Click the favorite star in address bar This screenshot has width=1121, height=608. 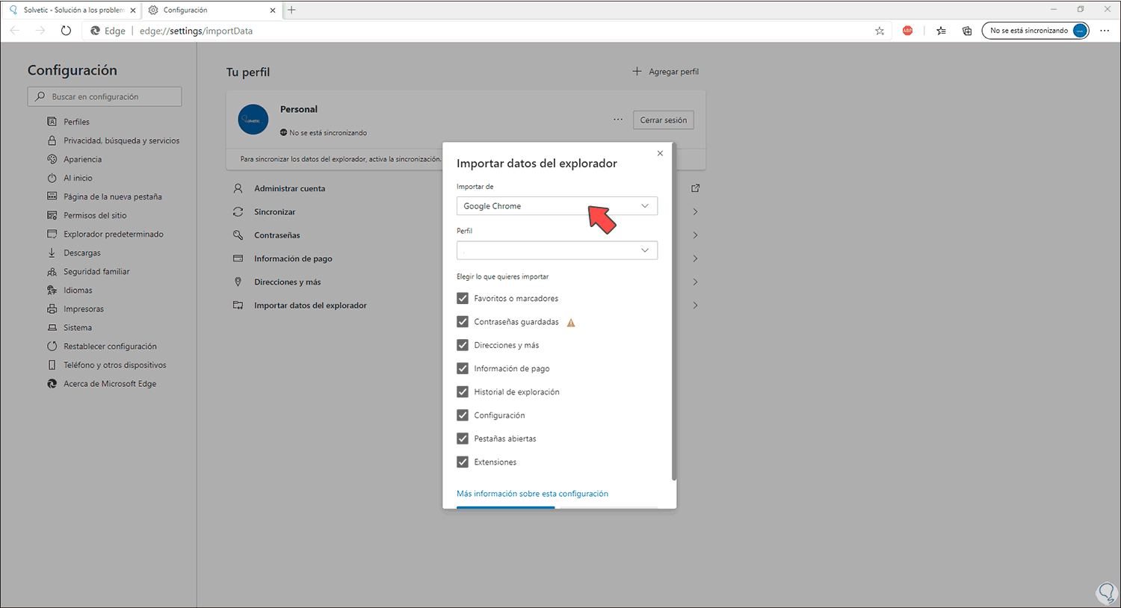tap(880, 31)
